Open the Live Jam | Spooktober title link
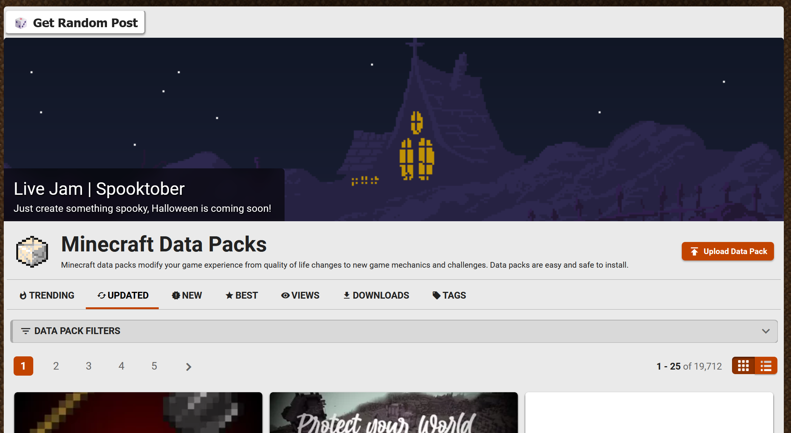 click(99, 189)
